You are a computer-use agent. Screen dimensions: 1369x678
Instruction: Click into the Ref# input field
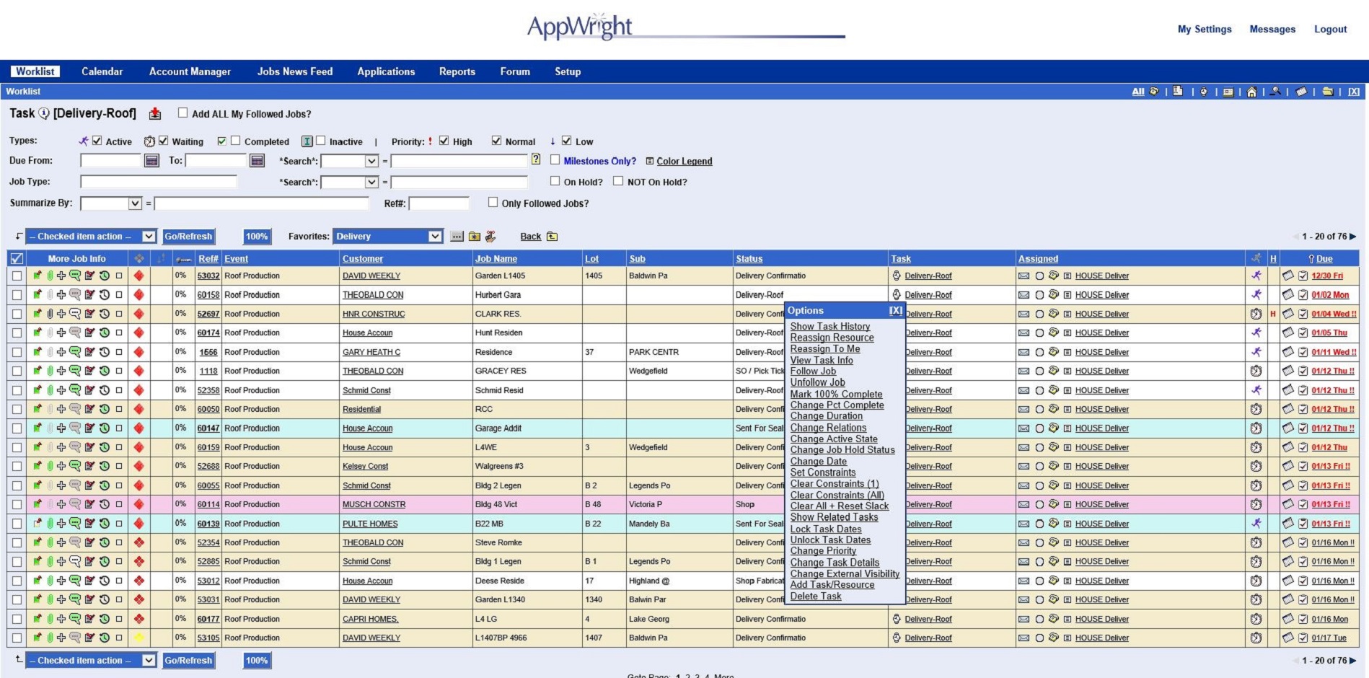point(439,203)
